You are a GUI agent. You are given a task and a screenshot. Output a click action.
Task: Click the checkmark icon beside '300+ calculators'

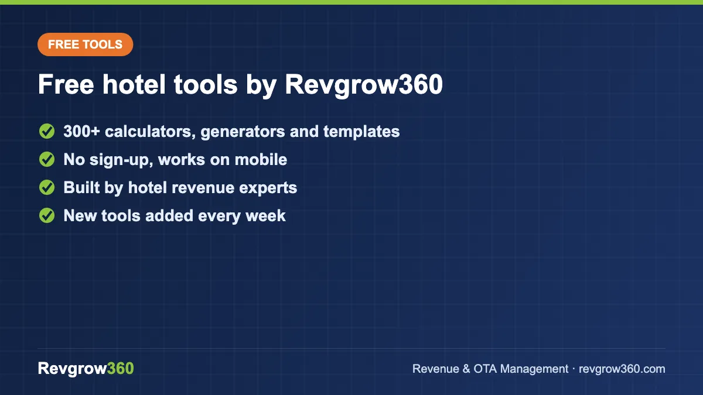tap(47, 132)
